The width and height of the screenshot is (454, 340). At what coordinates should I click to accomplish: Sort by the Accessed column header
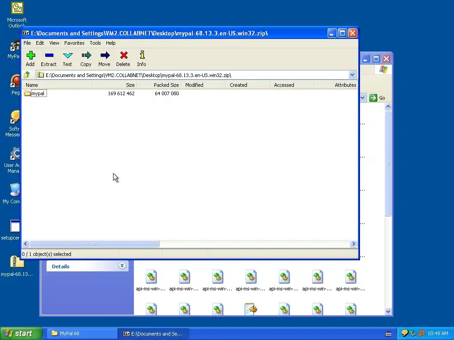[x=292, y=85]
